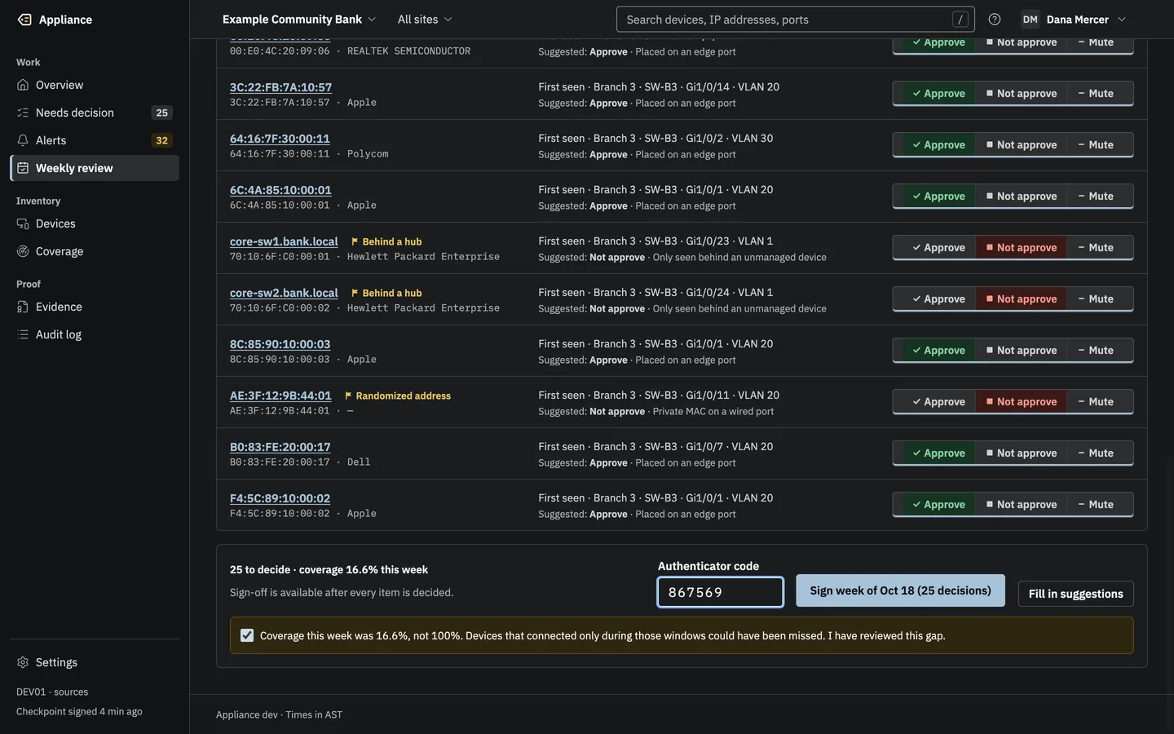Screen dimensions: 1174x734
Task: Select Not approve for 64:16:7F:30:00:11
Action: point(1022,145)
